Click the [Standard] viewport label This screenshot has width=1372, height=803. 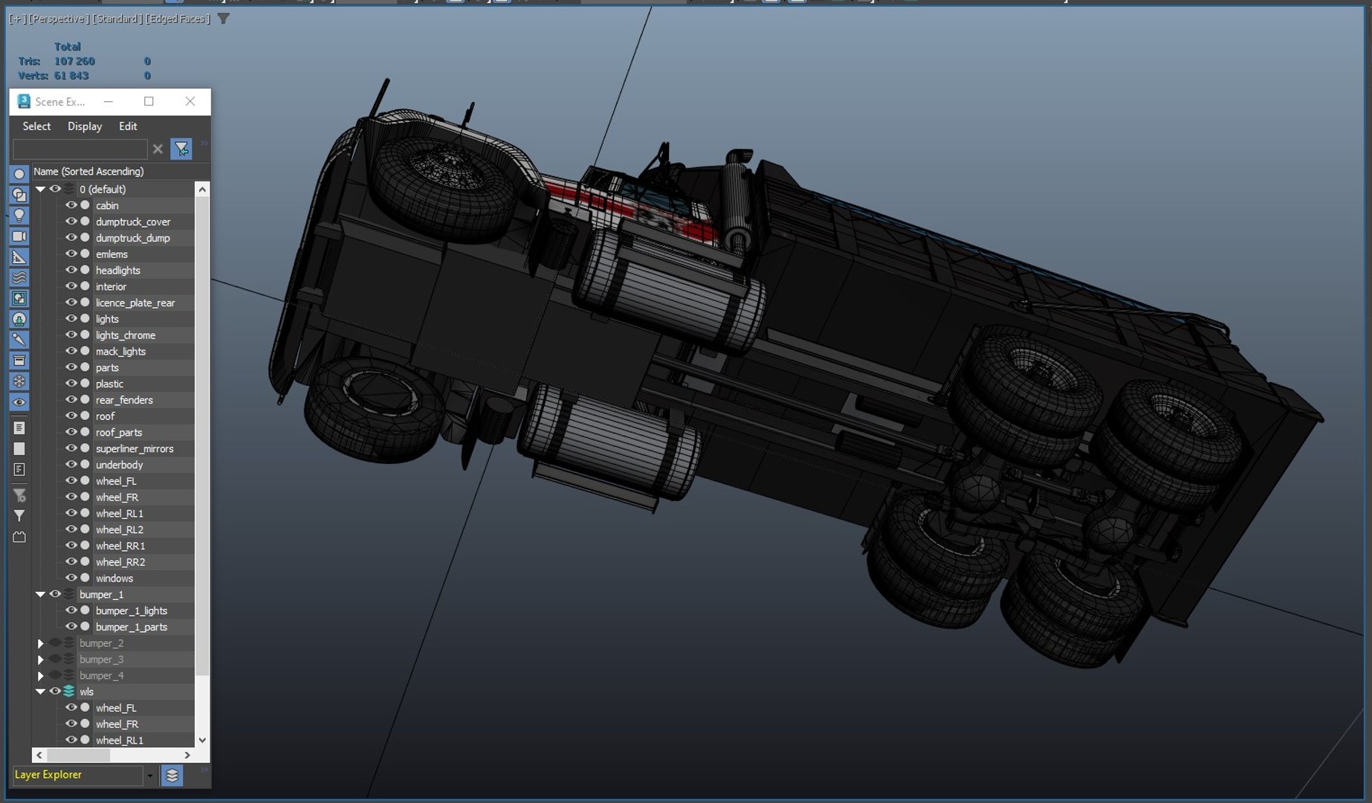point(117,19)
